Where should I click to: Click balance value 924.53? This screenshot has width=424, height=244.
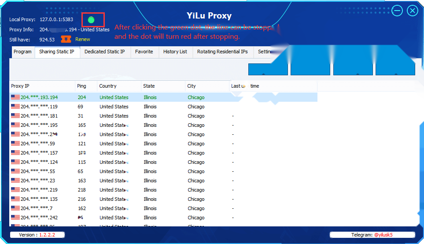coord(47,40)
